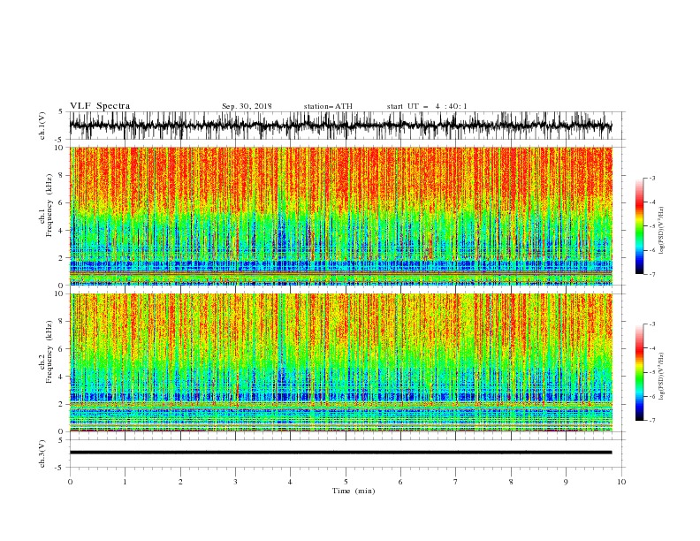Click the "VLF Spectra" plot title
700x541 pixels.
100,106
